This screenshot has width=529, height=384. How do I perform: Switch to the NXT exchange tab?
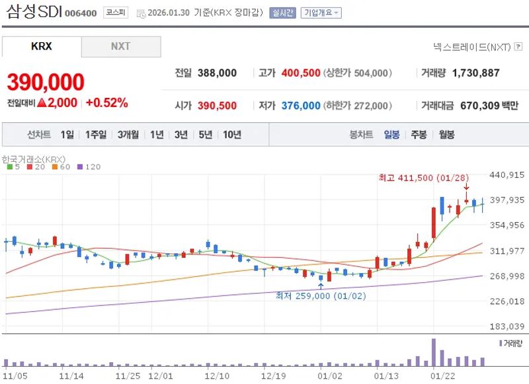pos(121,46)
